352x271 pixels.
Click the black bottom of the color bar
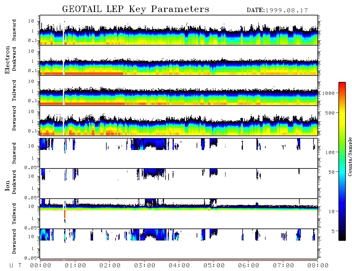click(x=342, y=237)
